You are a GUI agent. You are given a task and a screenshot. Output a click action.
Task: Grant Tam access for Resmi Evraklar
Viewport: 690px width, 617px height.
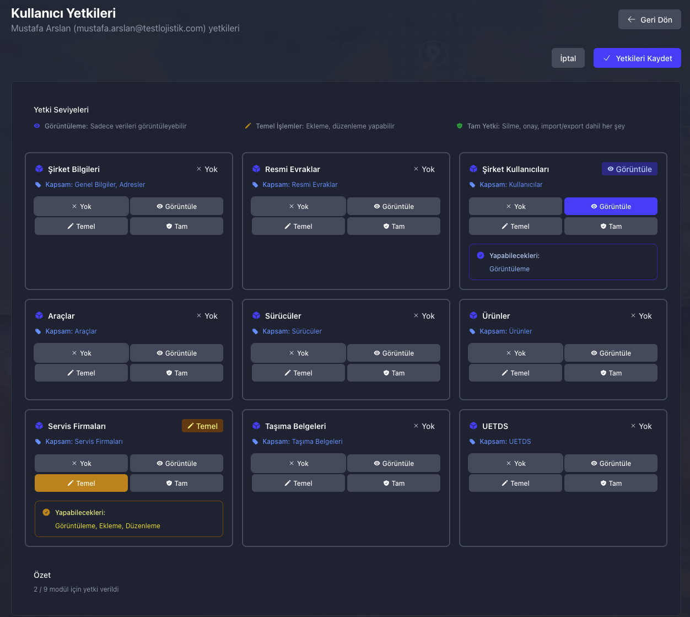click(393, 227)
